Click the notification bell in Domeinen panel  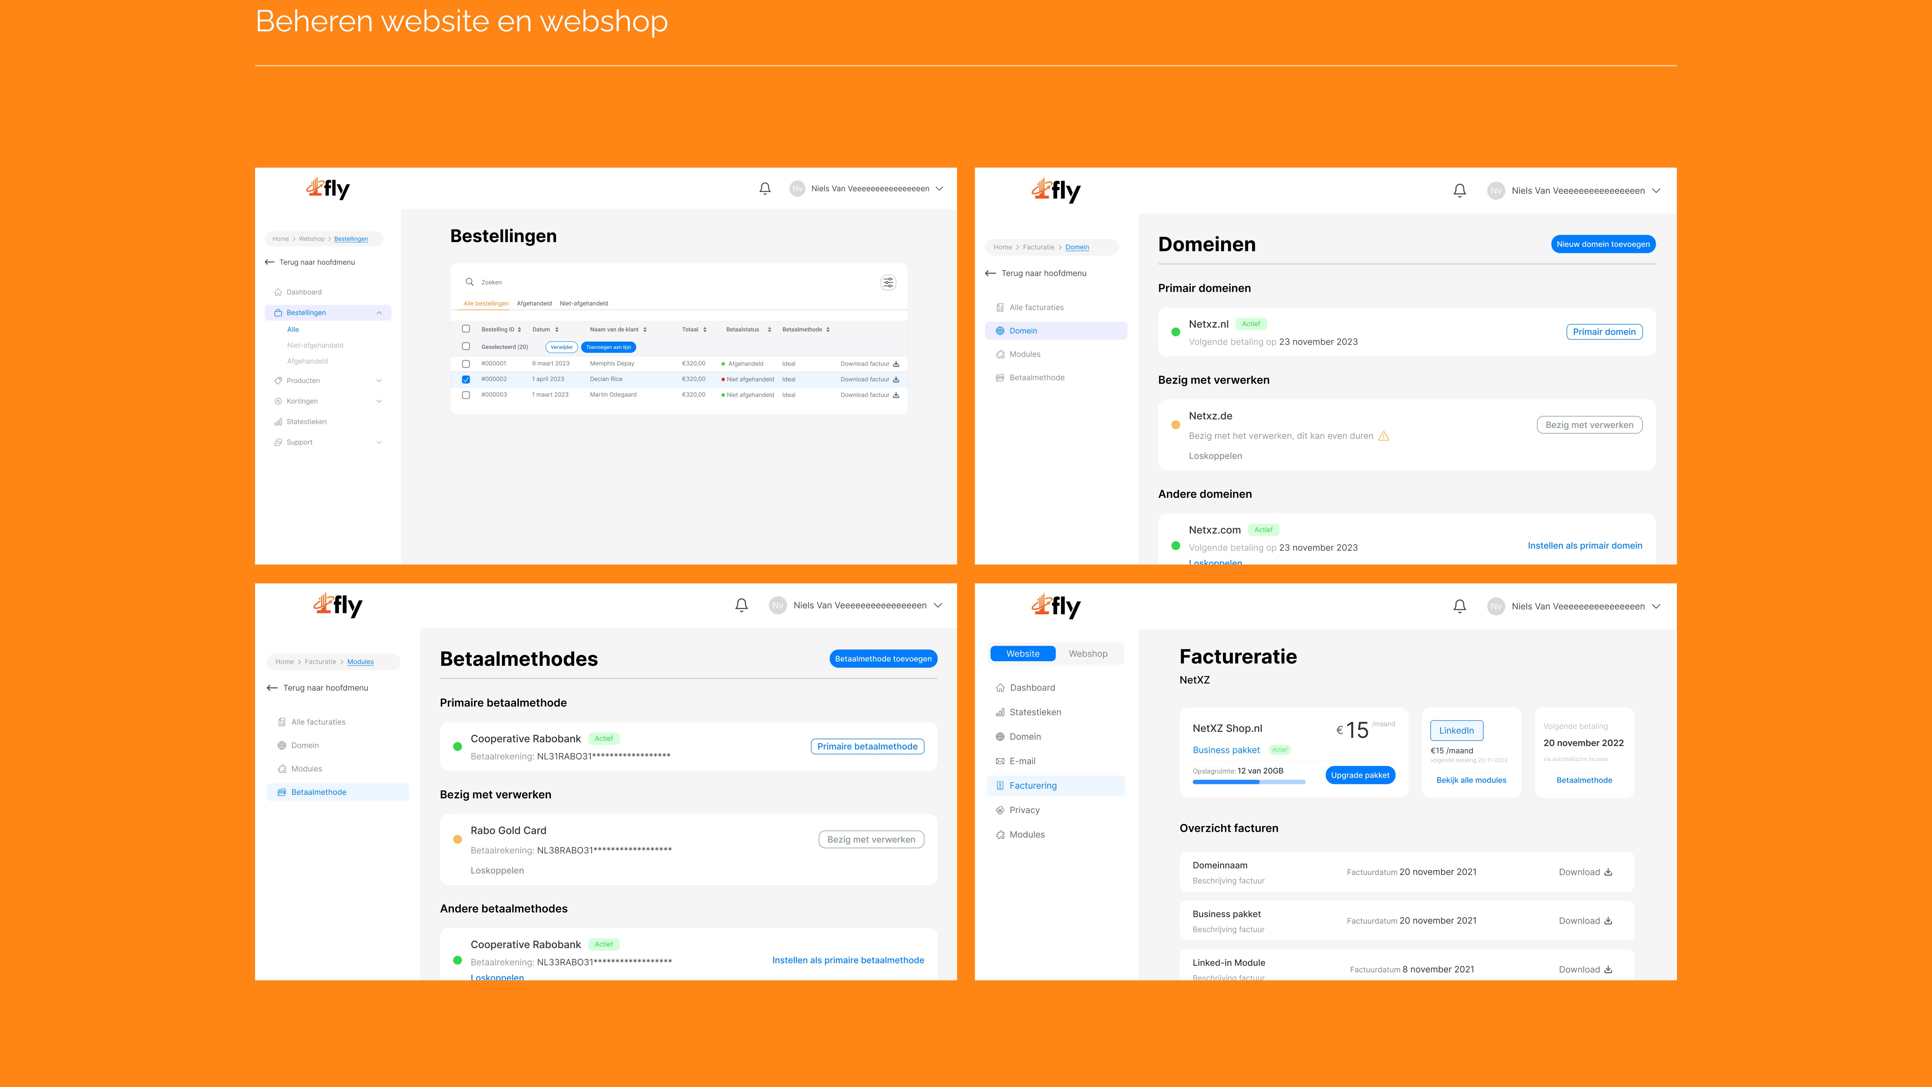pyautogui.click(x=1460, y=191)
